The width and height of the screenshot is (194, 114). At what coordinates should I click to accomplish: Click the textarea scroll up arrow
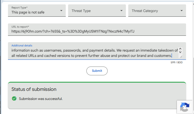[x=180, y=49]
